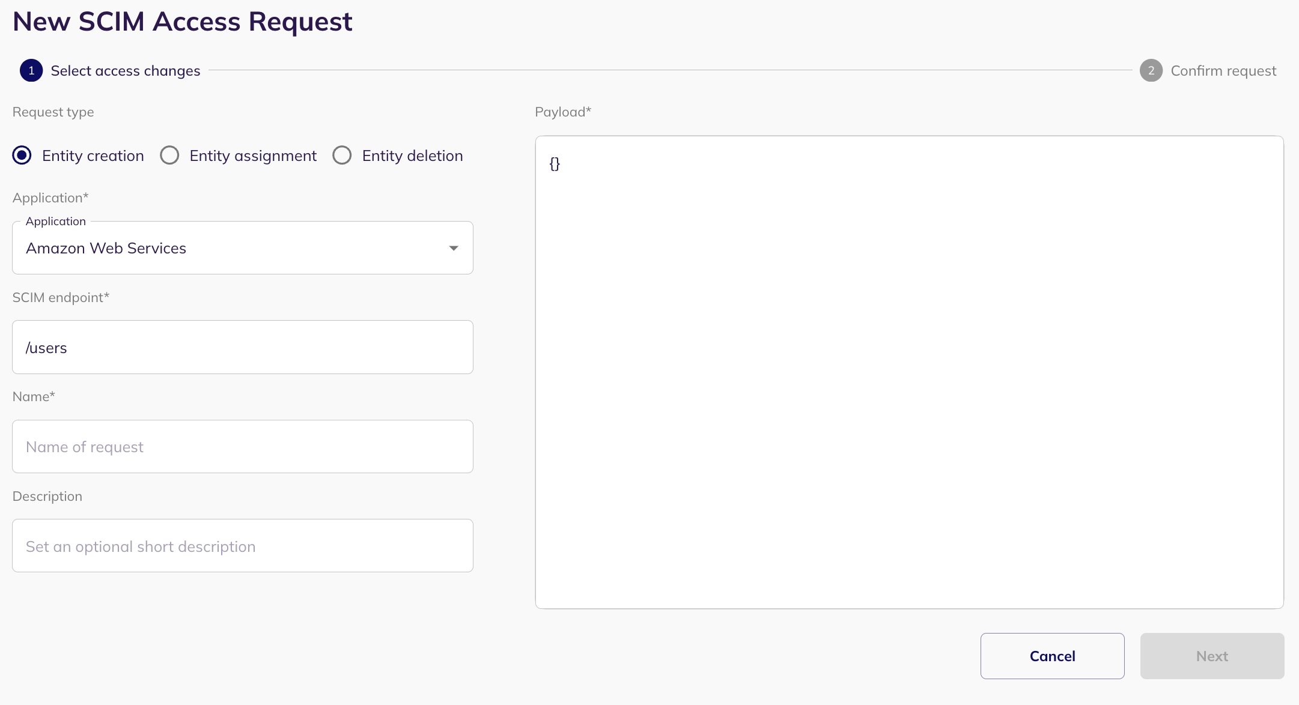Image resolution: width=1299 pixels, height=705 pixels.
Task: Click the Entity creation label text
Action: click(x=93, y=156)
